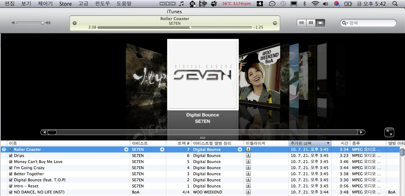Switch to Cover Flow view
The width and height of the screenshot is (405, 196).
point(320,23)
